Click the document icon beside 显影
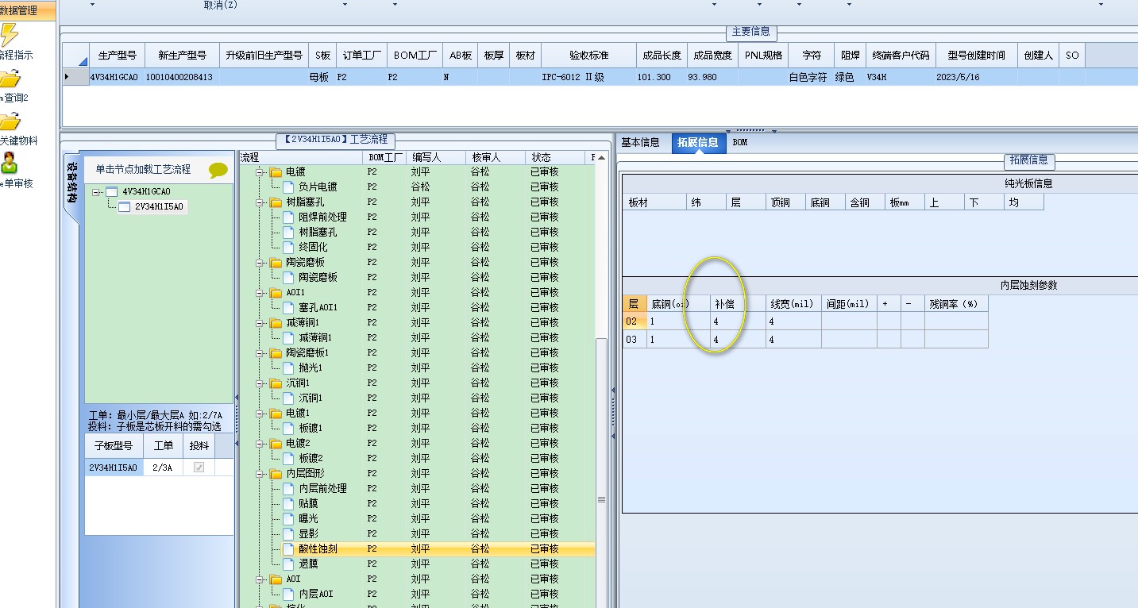Image resolution: width=1138 pixels, height=608 pixels. coord(288,534)
